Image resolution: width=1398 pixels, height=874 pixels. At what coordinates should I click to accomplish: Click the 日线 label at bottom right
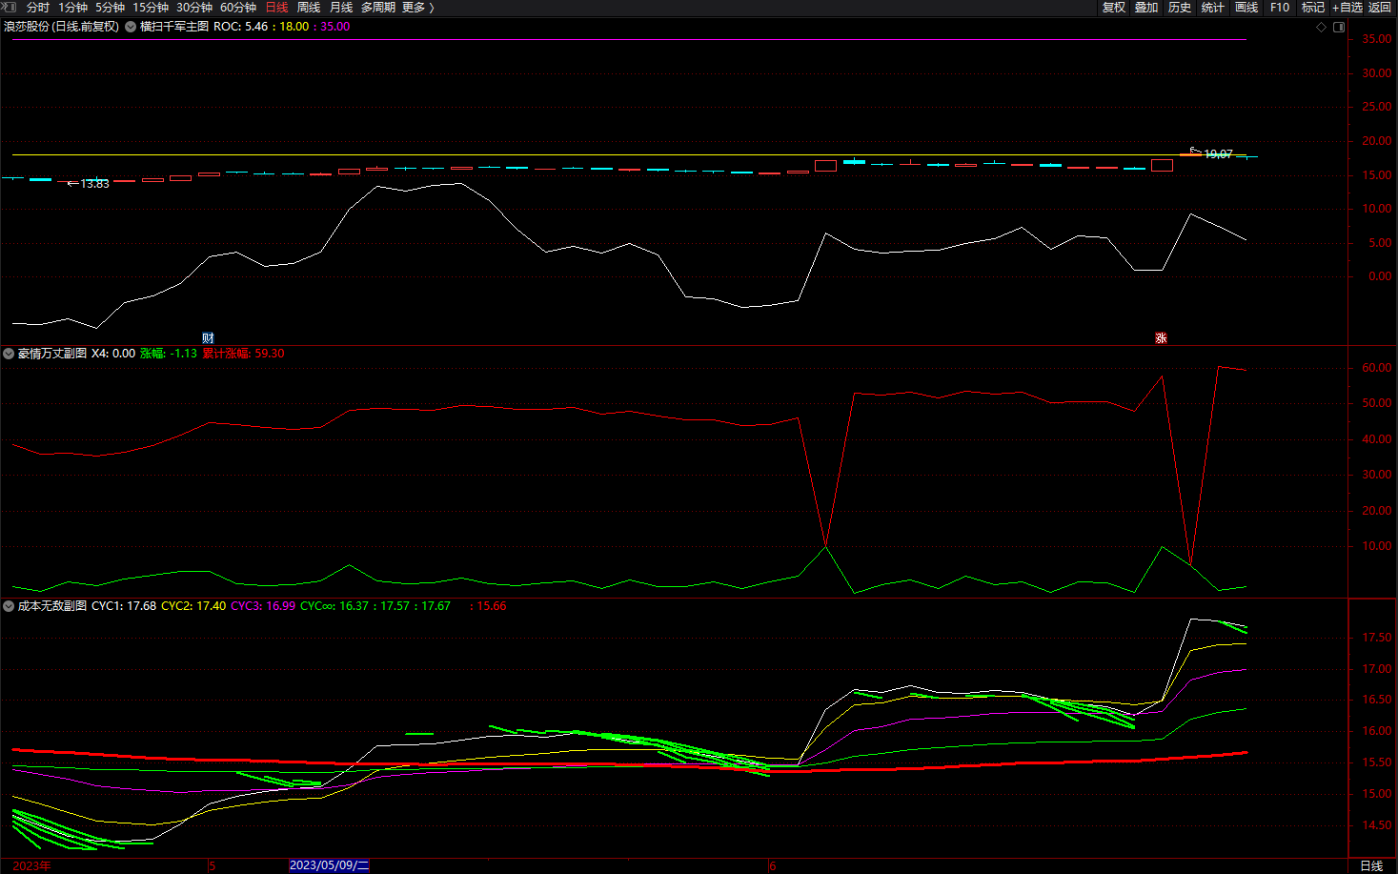1371,865
